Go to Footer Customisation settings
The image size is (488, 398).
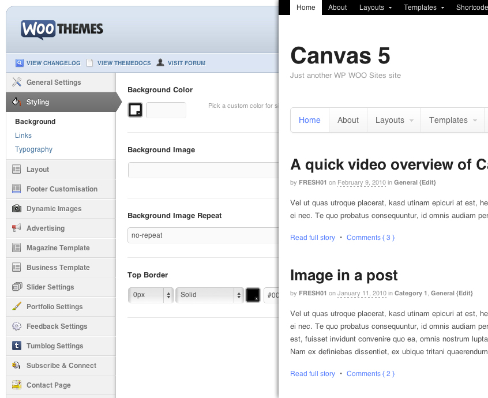(x=61, y=189)
